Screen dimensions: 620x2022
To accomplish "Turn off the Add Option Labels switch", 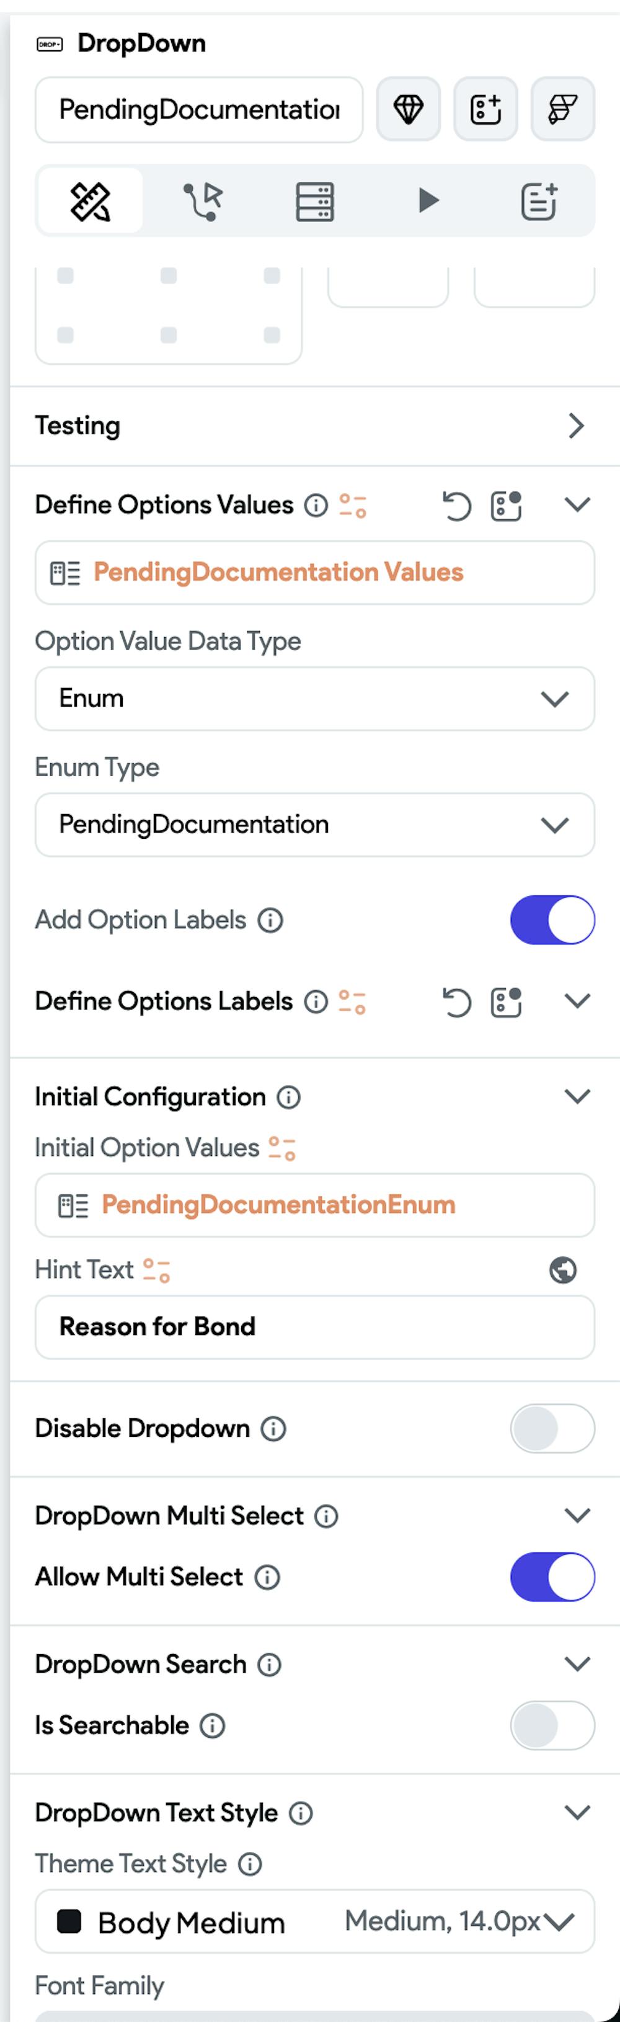I will [552, 920].
